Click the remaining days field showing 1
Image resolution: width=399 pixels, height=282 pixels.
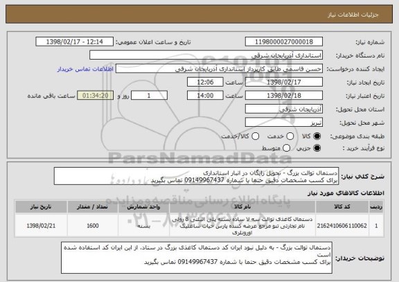coord(149,96)
